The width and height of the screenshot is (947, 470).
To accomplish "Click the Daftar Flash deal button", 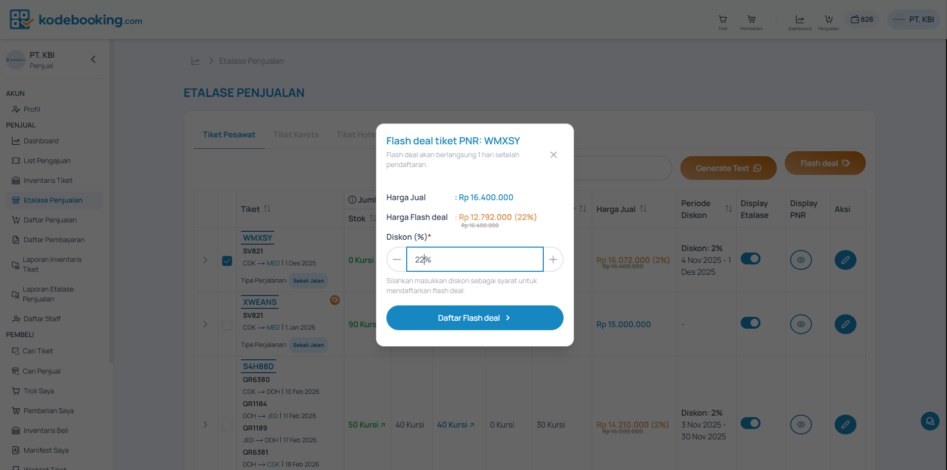I will (474, 318).
